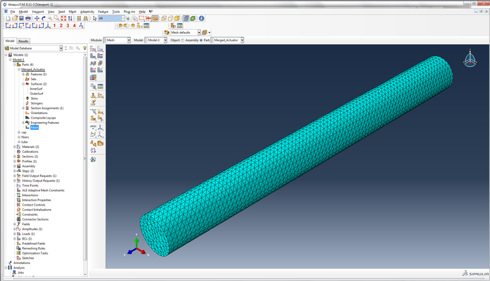Viewport: 490px width, 281px height.
Task: Click the selection arrow tool icon
Action: pyautogui.click(x=95, y=19)
